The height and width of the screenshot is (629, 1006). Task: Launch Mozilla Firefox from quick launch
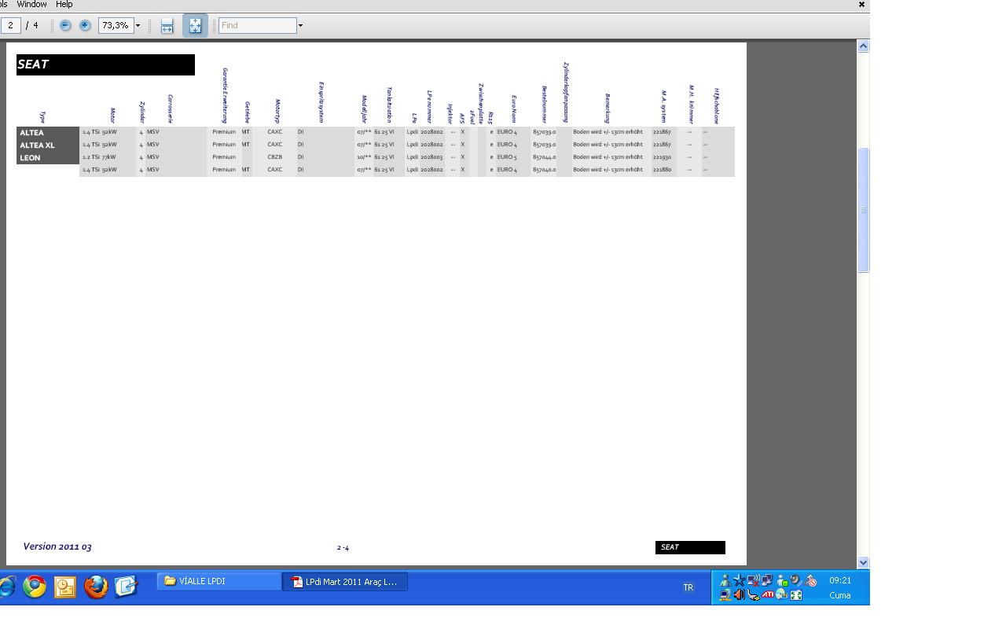[96, 587]
